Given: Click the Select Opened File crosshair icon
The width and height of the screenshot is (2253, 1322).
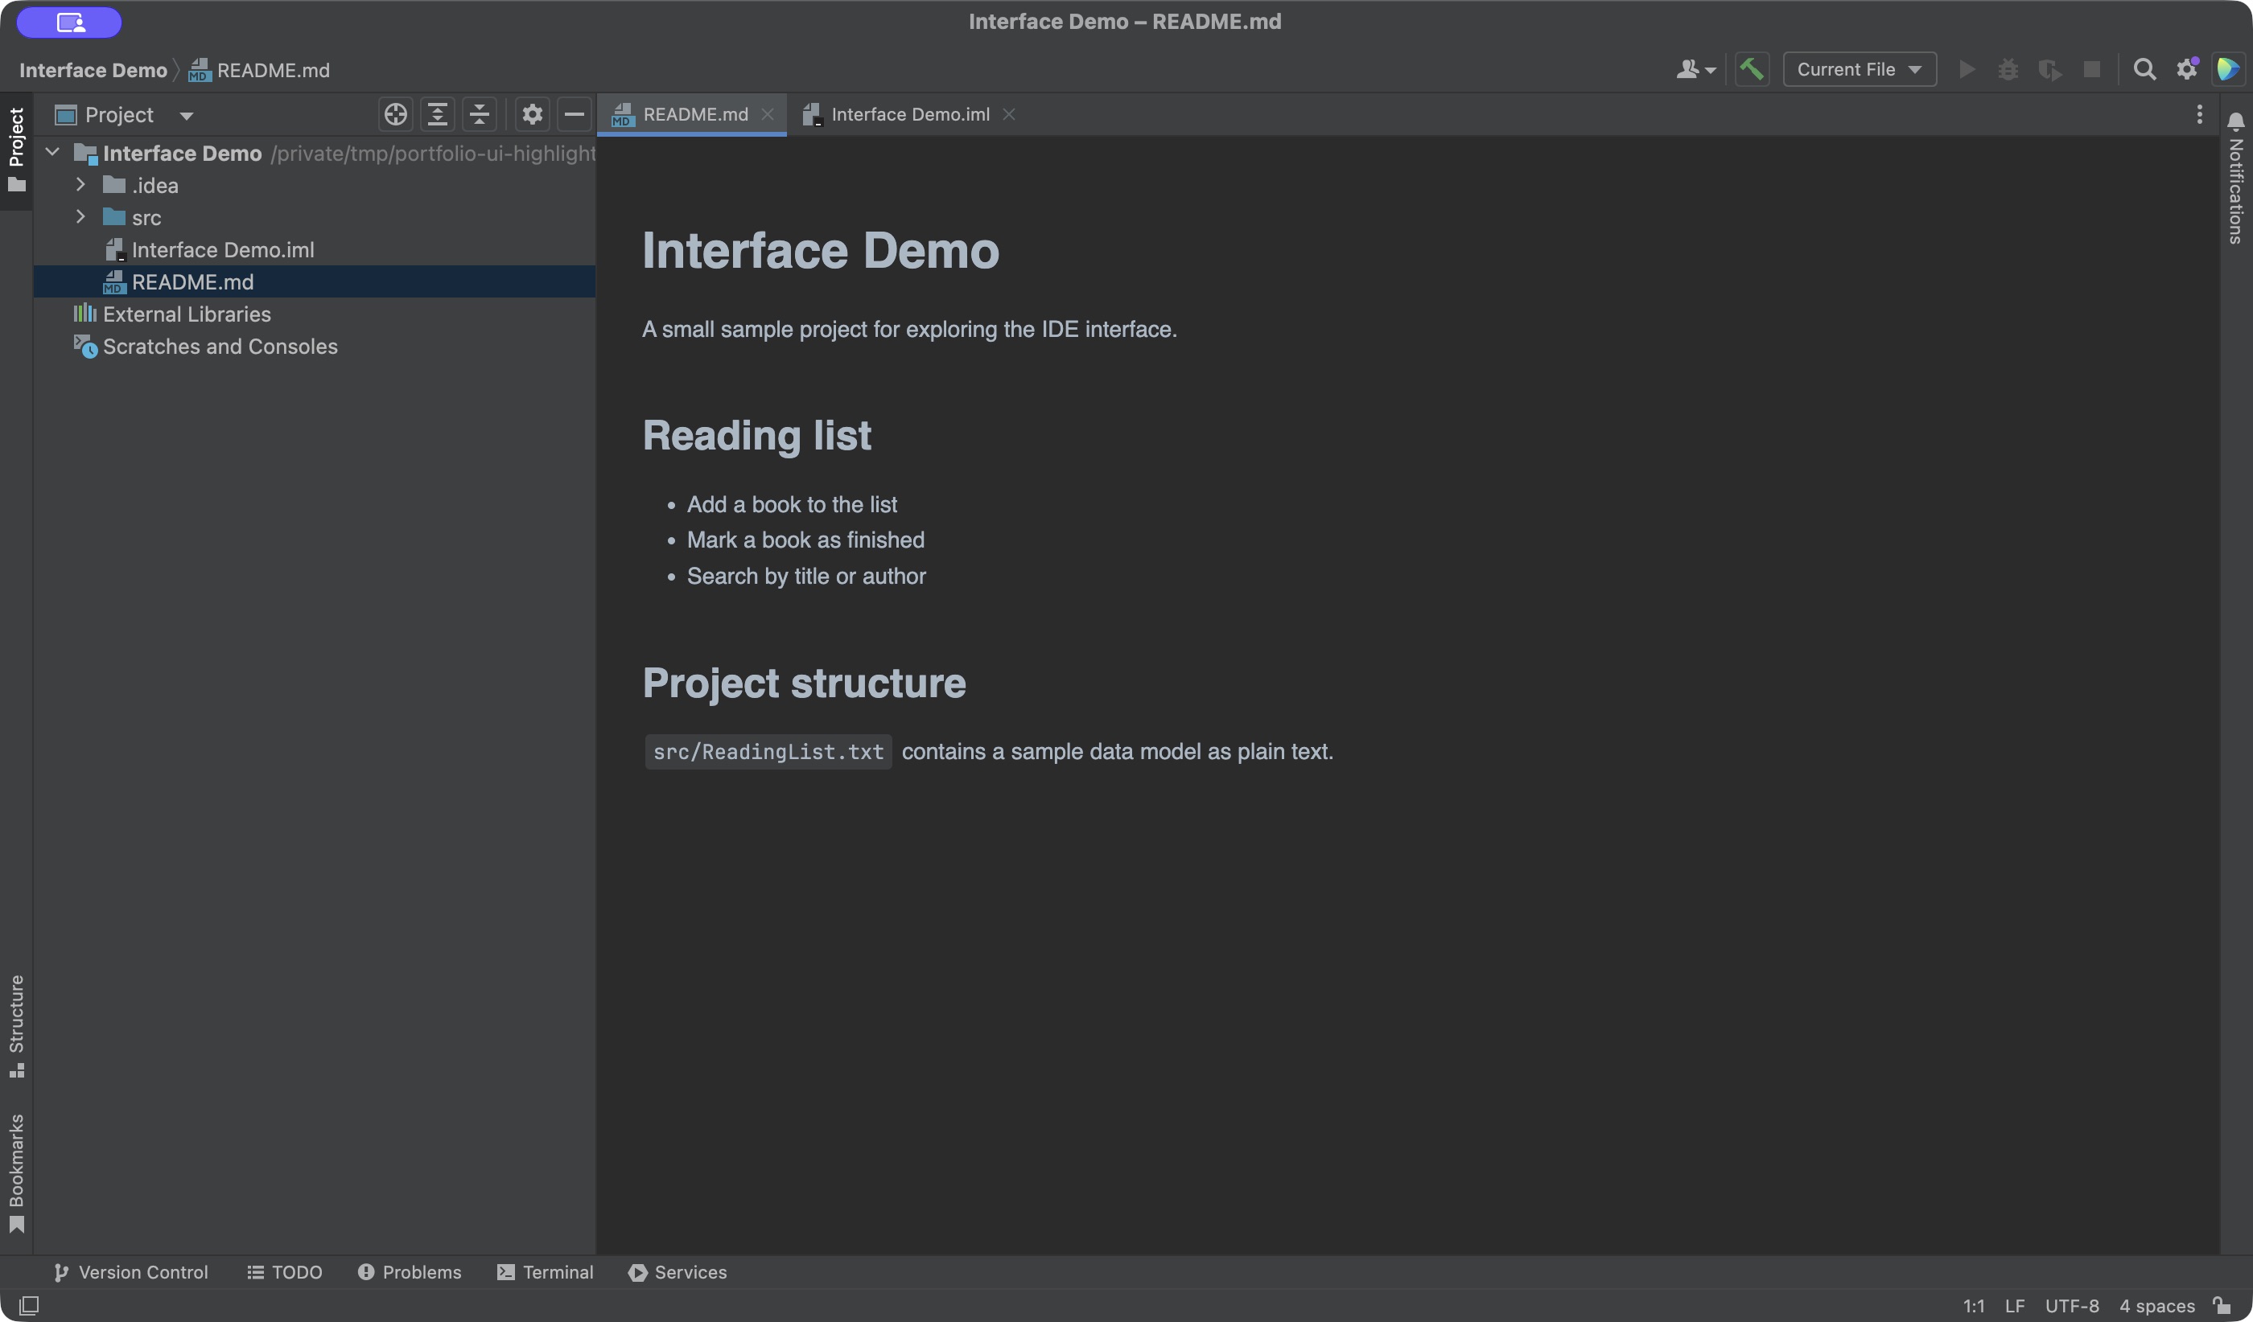Looking at the screenshot, I should 395,114.
